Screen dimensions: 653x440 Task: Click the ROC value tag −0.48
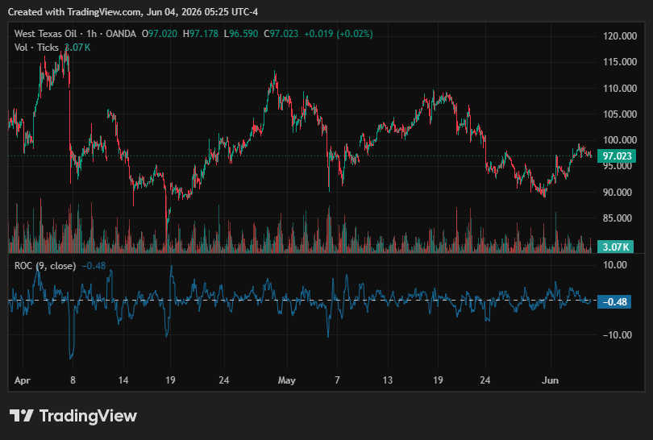point(614,302)
